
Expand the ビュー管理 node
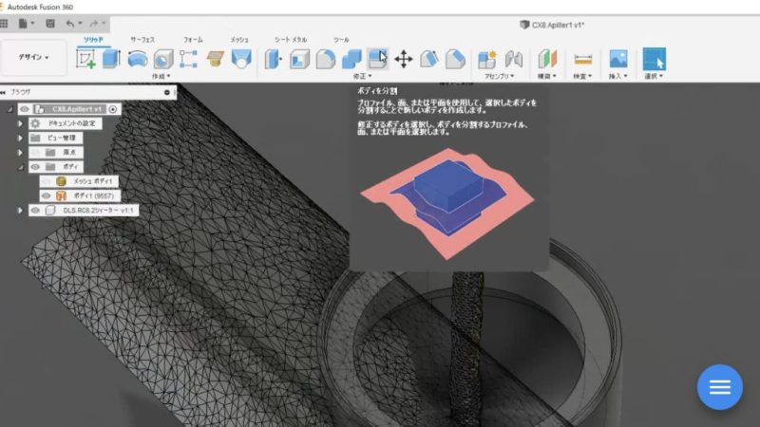coord(20,138)
